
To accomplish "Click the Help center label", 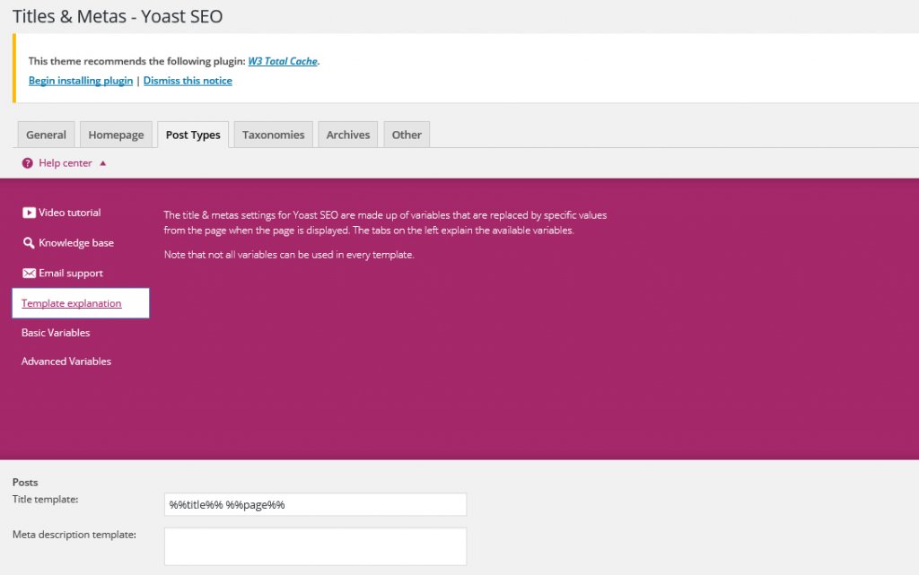I will click(x=65, y=163).
